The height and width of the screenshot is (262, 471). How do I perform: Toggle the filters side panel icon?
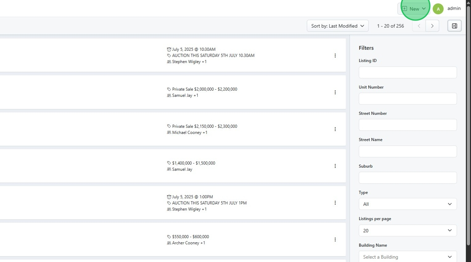(x=454, y=26)
